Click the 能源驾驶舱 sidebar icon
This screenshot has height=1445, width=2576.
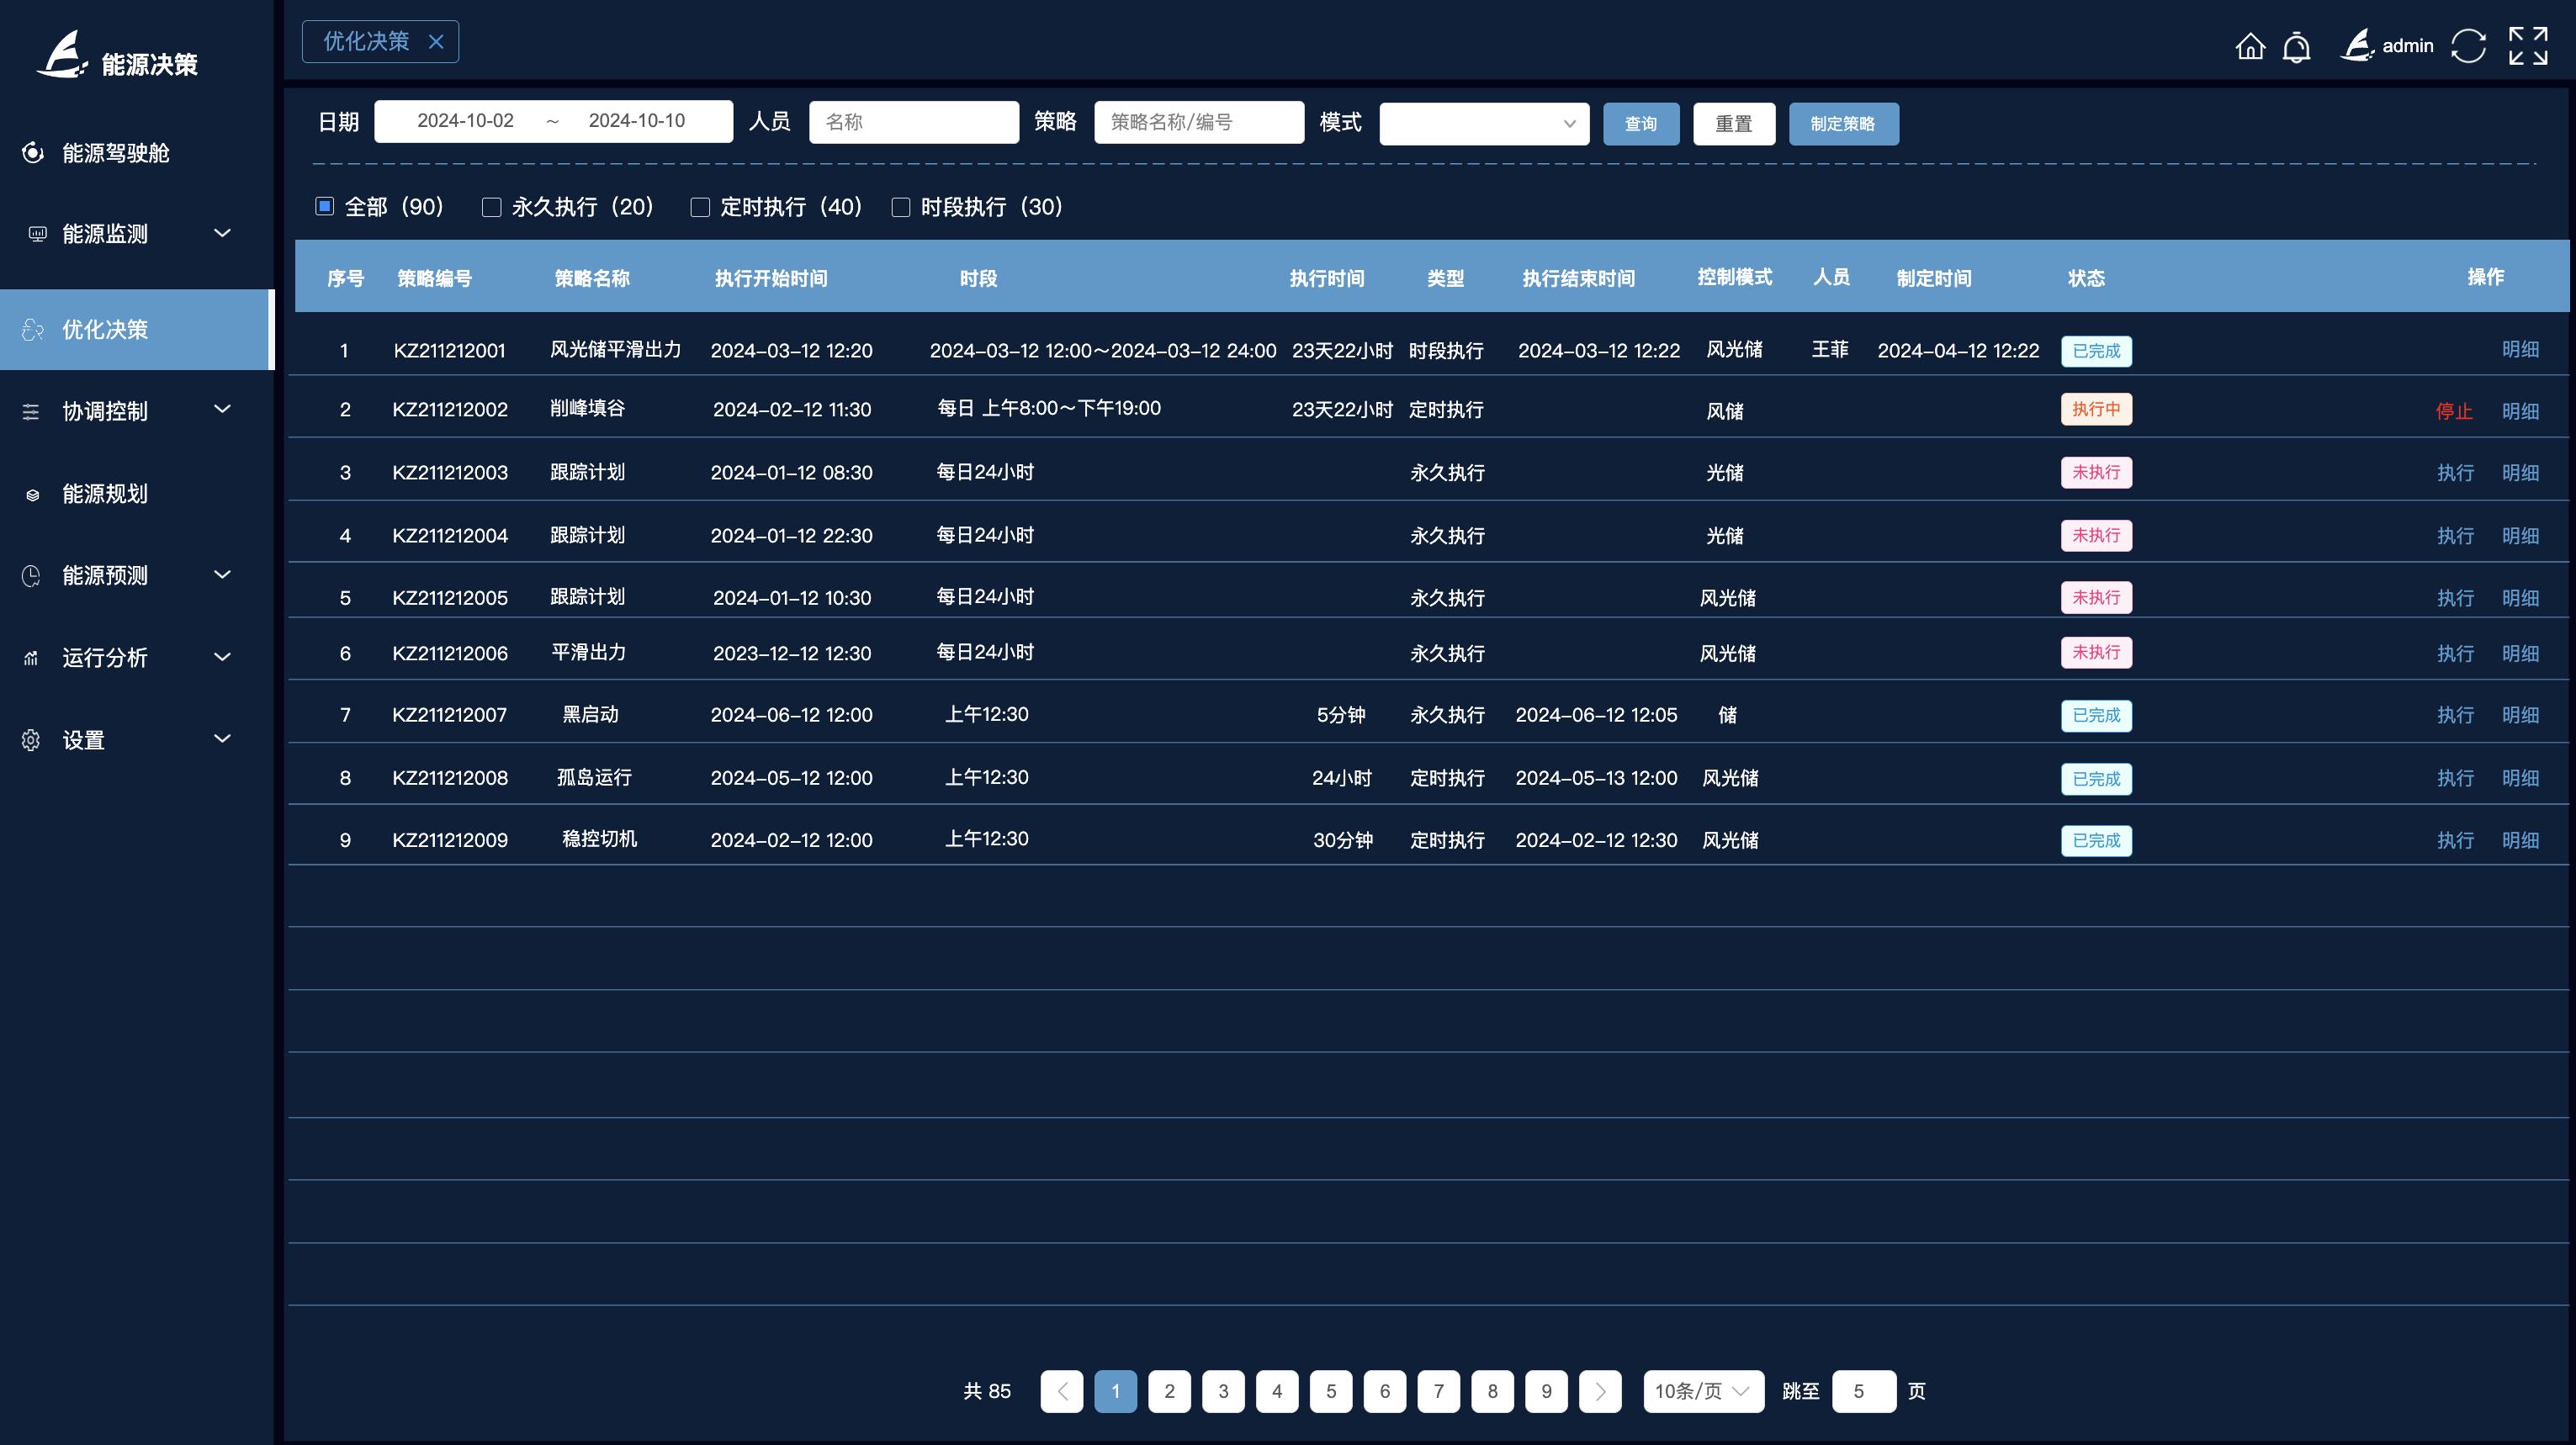(x=33, y=152)
